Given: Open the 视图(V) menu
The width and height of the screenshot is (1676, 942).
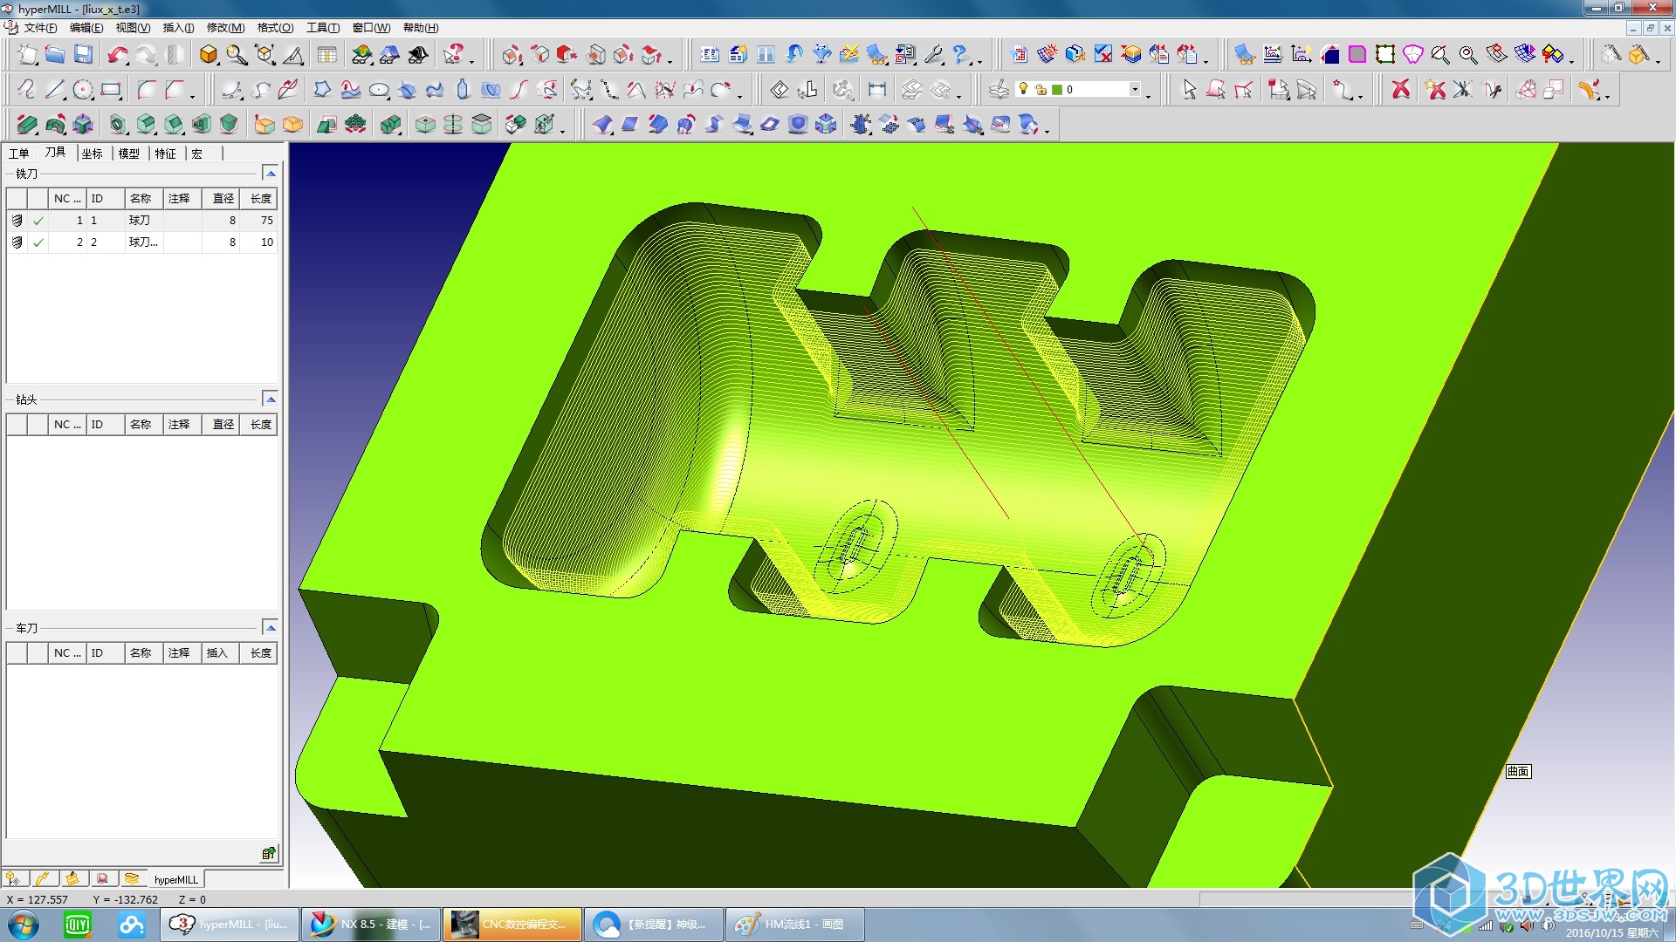Looking at the screenshot, I should [133, 28].
